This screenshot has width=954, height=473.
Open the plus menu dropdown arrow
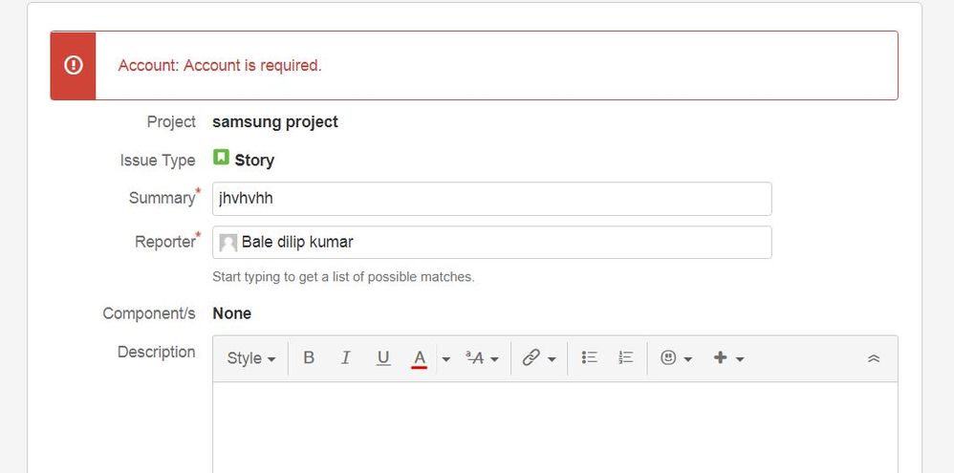tap(740, 358)
